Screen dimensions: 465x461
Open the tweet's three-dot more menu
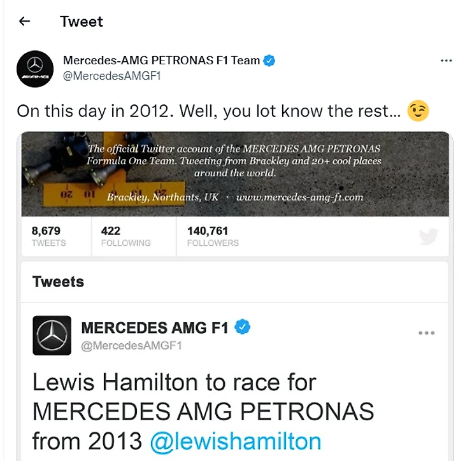tap(447, 60)
